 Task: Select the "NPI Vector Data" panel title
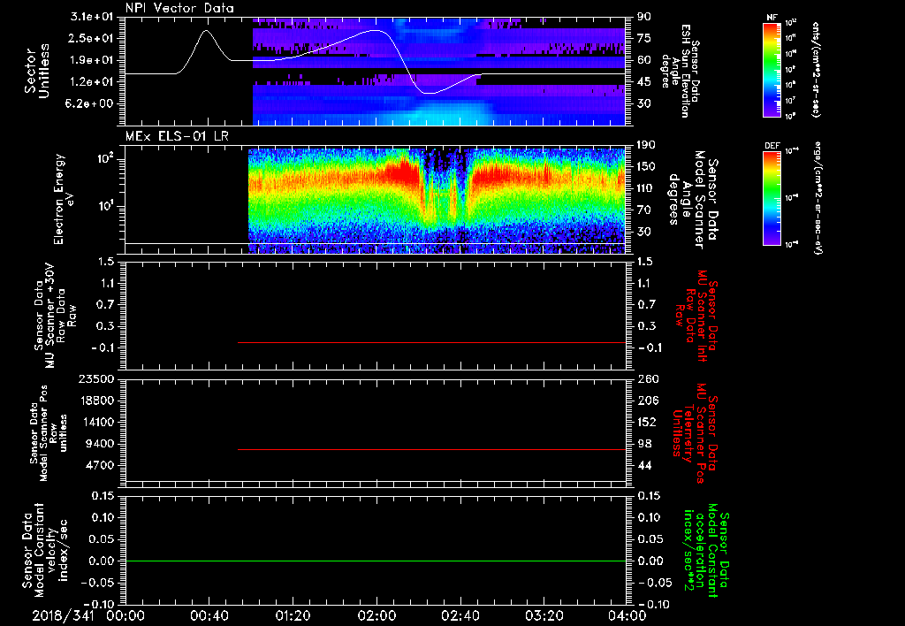coord(179,8)
